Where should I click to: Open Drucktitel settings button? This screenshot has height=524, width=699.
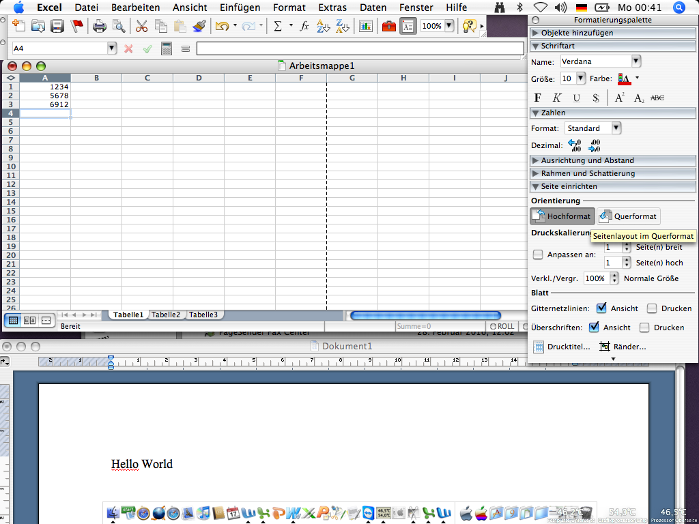(x=562, y=346)
